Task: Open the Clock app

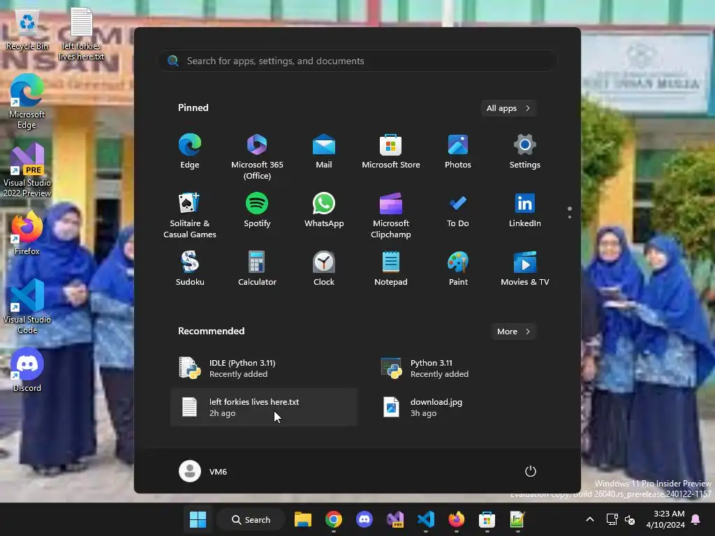Action: point(324,269)
